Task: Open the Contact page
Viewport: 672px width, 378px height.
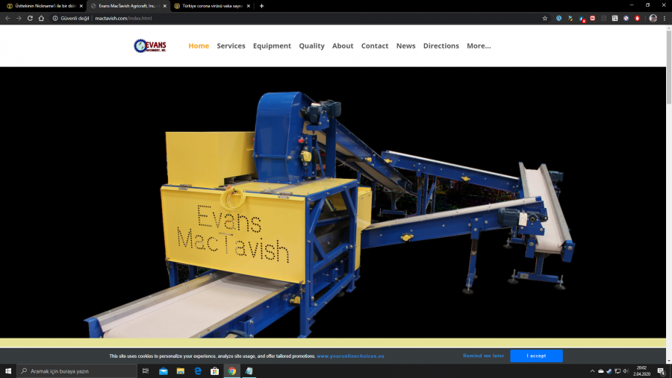Action: pyautogui.click(x=375, y=45)
